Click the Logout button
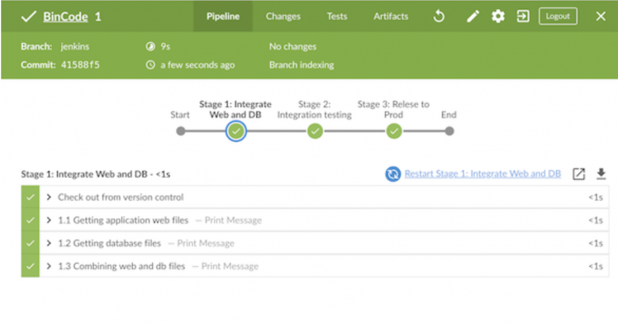618x327 pixels. pos(558,16)
